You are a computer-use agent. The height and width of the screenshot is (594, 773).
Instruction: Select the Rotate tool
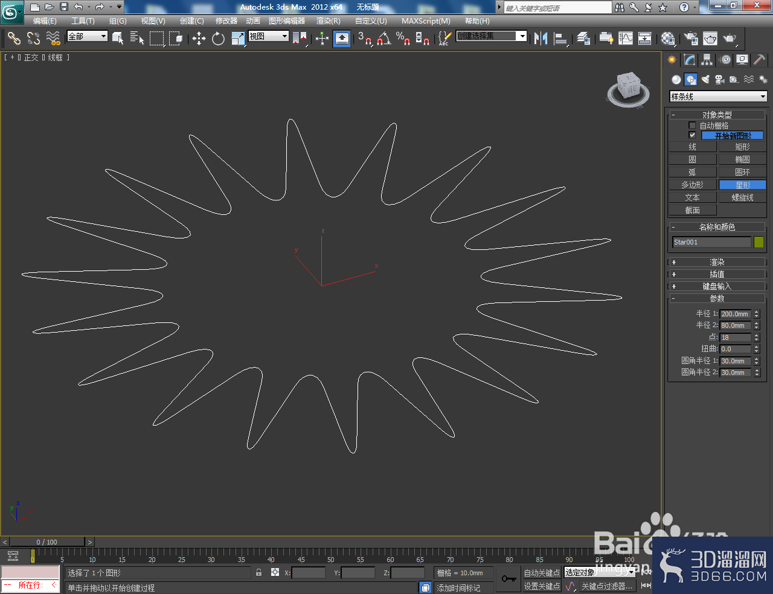pos(218,39)
